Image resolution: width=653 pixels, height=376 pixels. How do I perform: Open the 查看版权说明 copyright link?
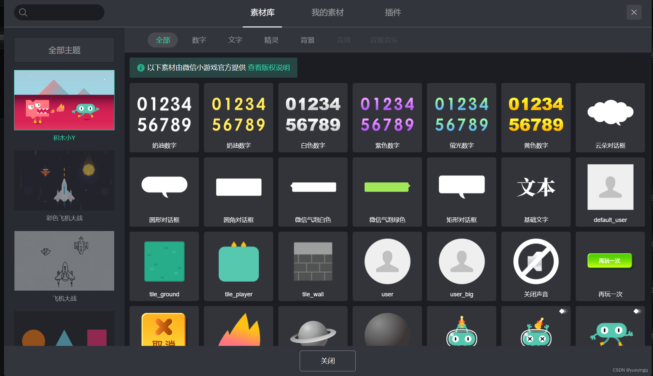[269, 68]
